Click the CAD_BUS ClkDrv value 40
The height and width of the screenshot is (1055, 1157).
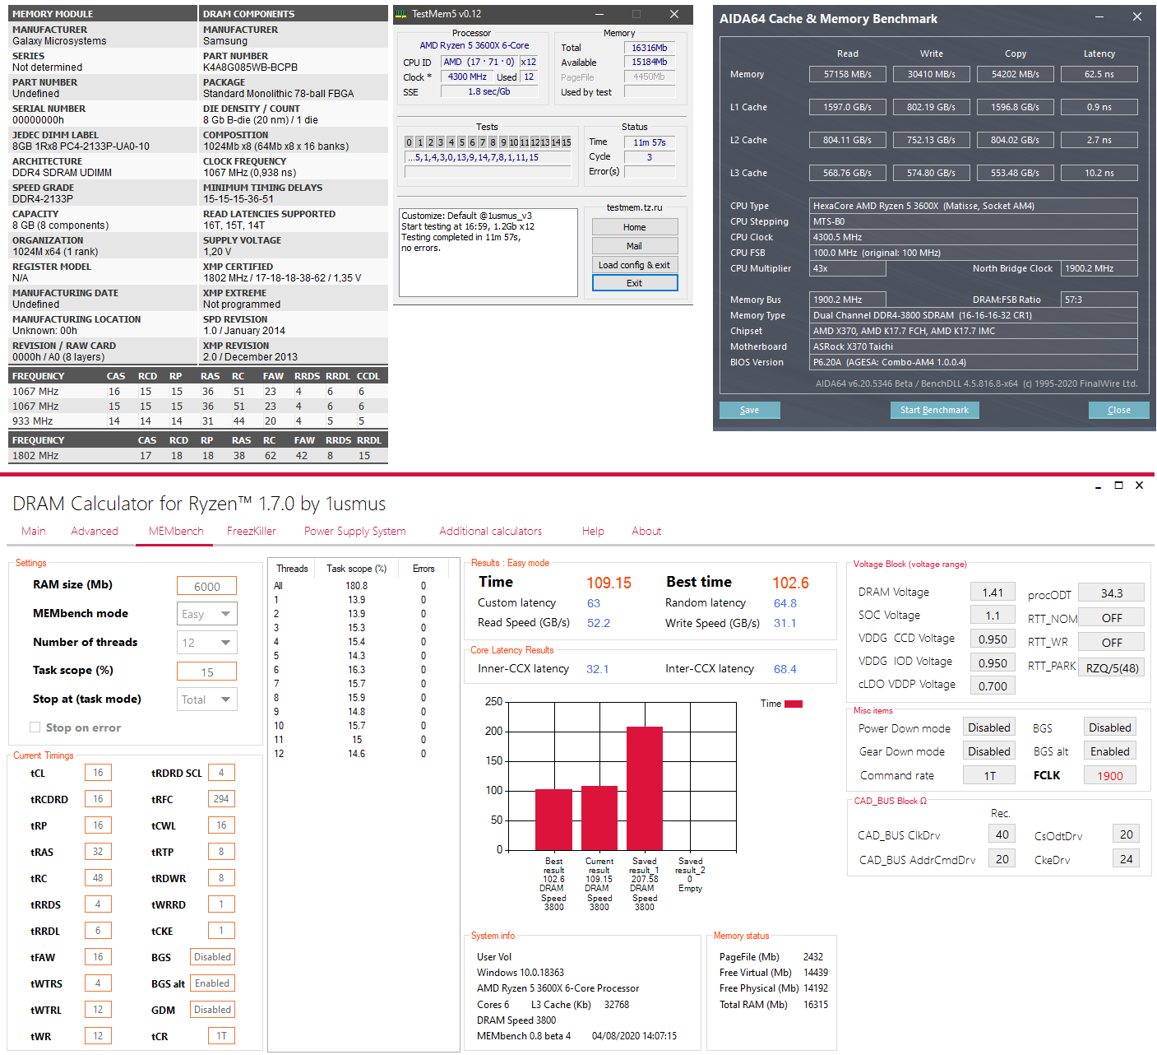(x=1002, y=834)
